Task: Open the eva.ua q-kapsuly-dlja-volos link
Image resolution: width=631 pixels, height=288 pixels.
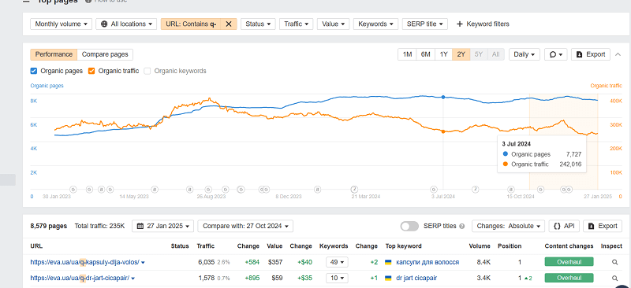Action: click(84, 262)
